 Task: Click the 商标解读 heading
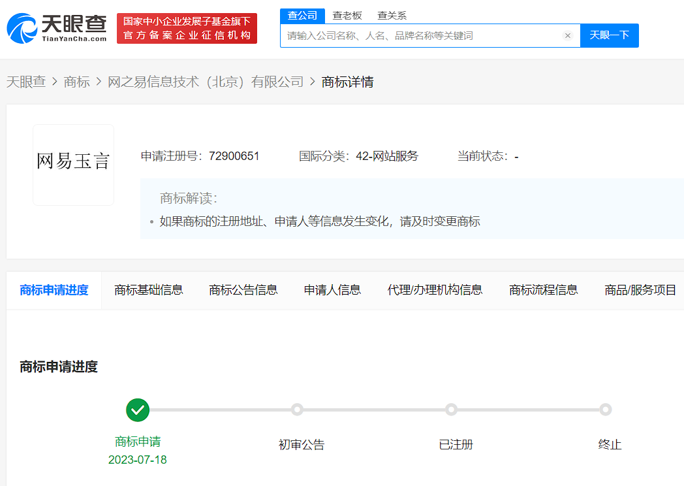189,198
